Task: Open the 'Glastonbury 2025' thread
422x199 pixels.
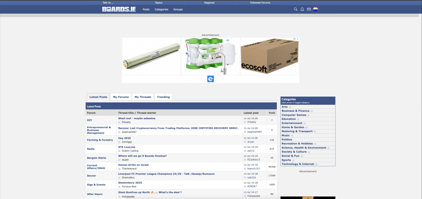Action: tap(130, 183)
